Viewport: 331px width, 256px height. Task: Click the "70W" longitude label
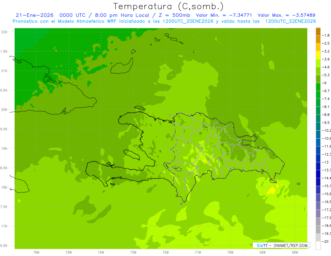[230, 252]
